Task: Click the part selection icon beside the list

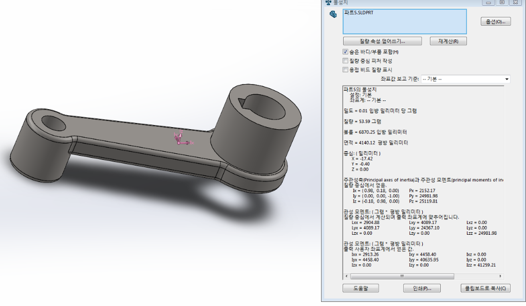Action: click(332, 14)
